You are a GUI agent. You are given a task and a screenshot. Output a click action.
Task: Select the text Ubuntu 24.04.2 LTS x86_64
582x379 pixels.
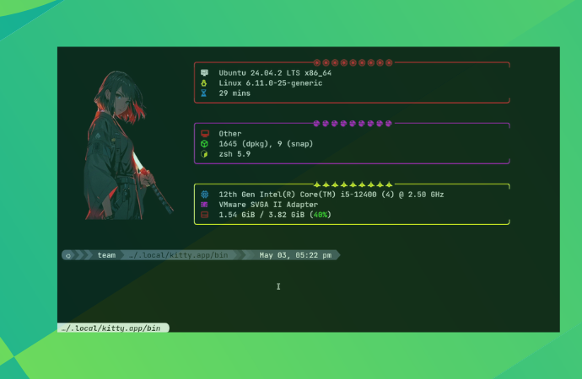(275, 73)
